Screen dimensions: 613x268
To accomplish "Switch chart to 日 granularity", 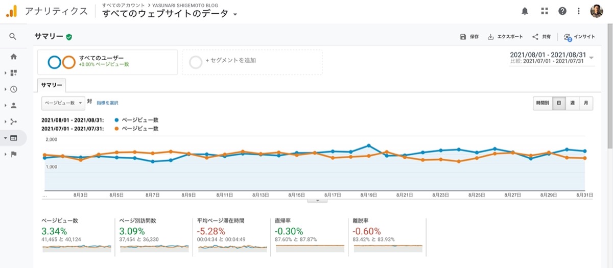I will click(559, 103).
